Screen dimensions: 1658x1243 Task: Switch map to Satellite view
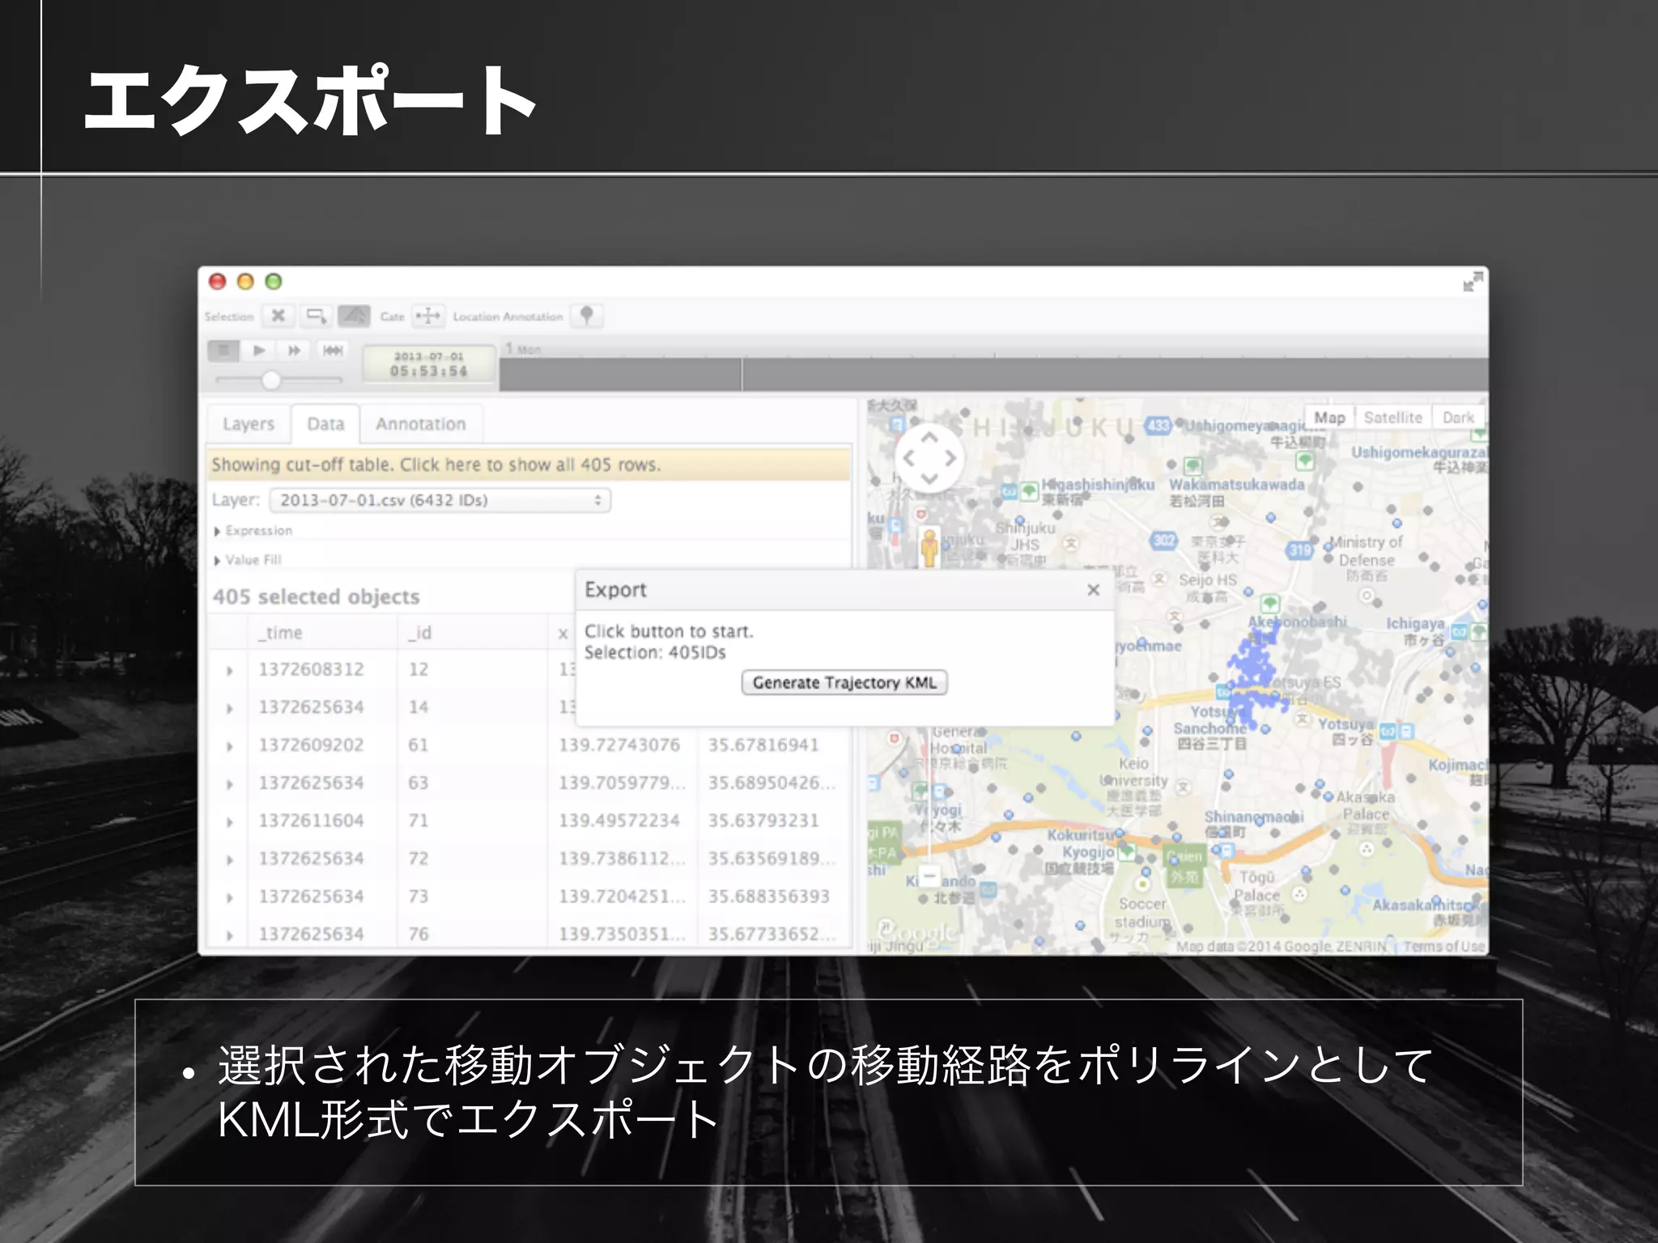(1392, 418)
